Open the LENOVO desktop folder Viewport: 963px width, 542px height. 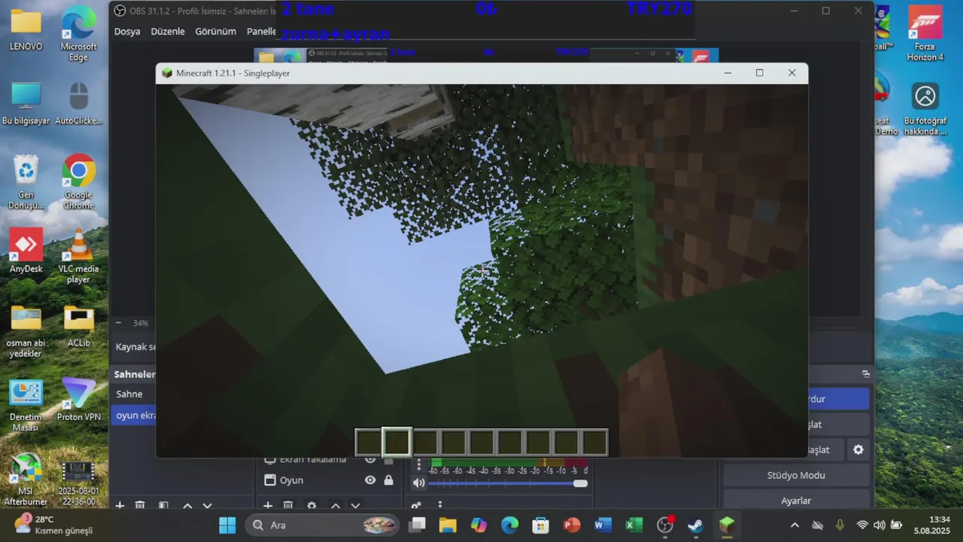coord(26,29)
